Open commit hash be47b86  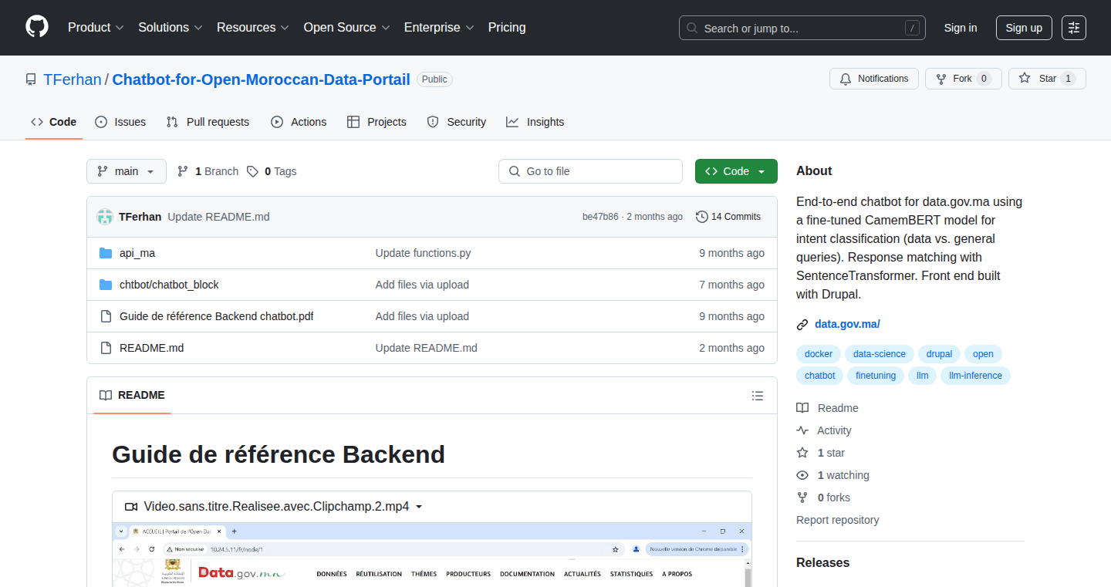pos(600,217)
